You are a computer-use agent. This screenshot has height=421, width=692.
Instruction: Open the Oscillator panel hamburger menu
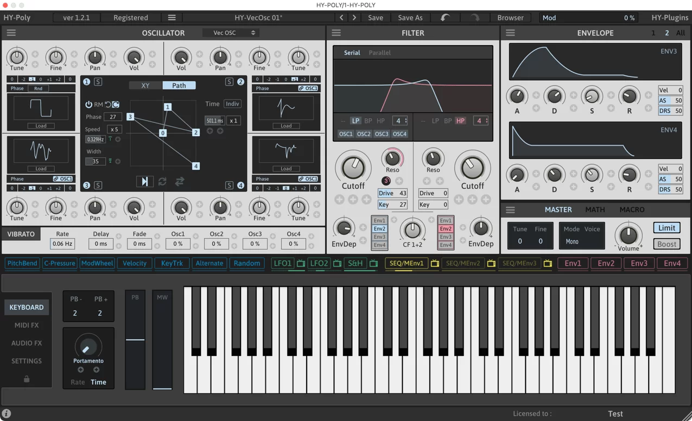coord(11,33)
